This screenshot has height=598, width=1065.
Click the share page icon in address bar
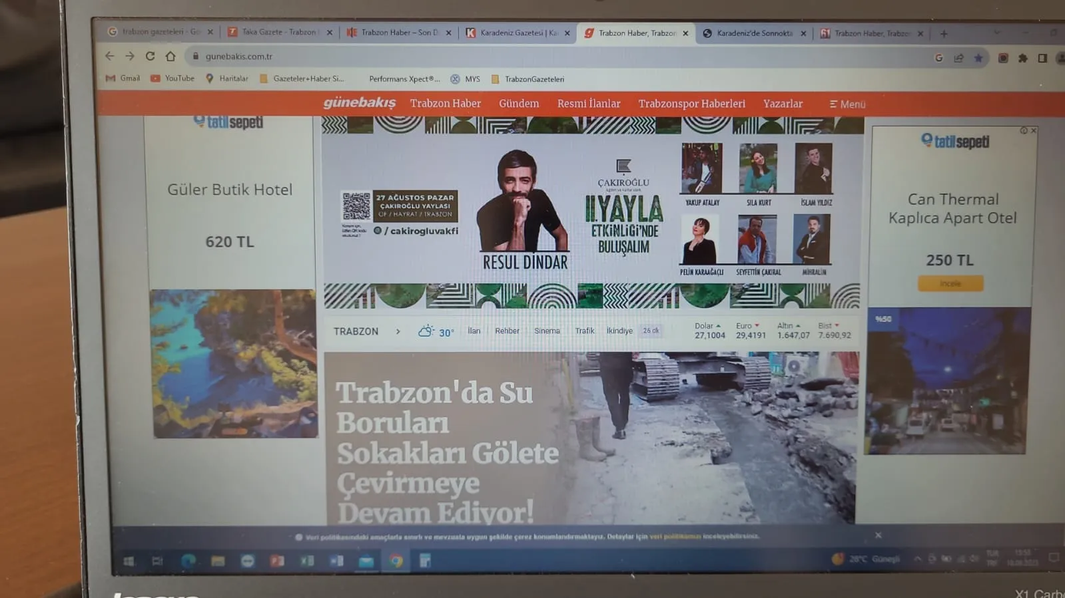click(958, 58)
